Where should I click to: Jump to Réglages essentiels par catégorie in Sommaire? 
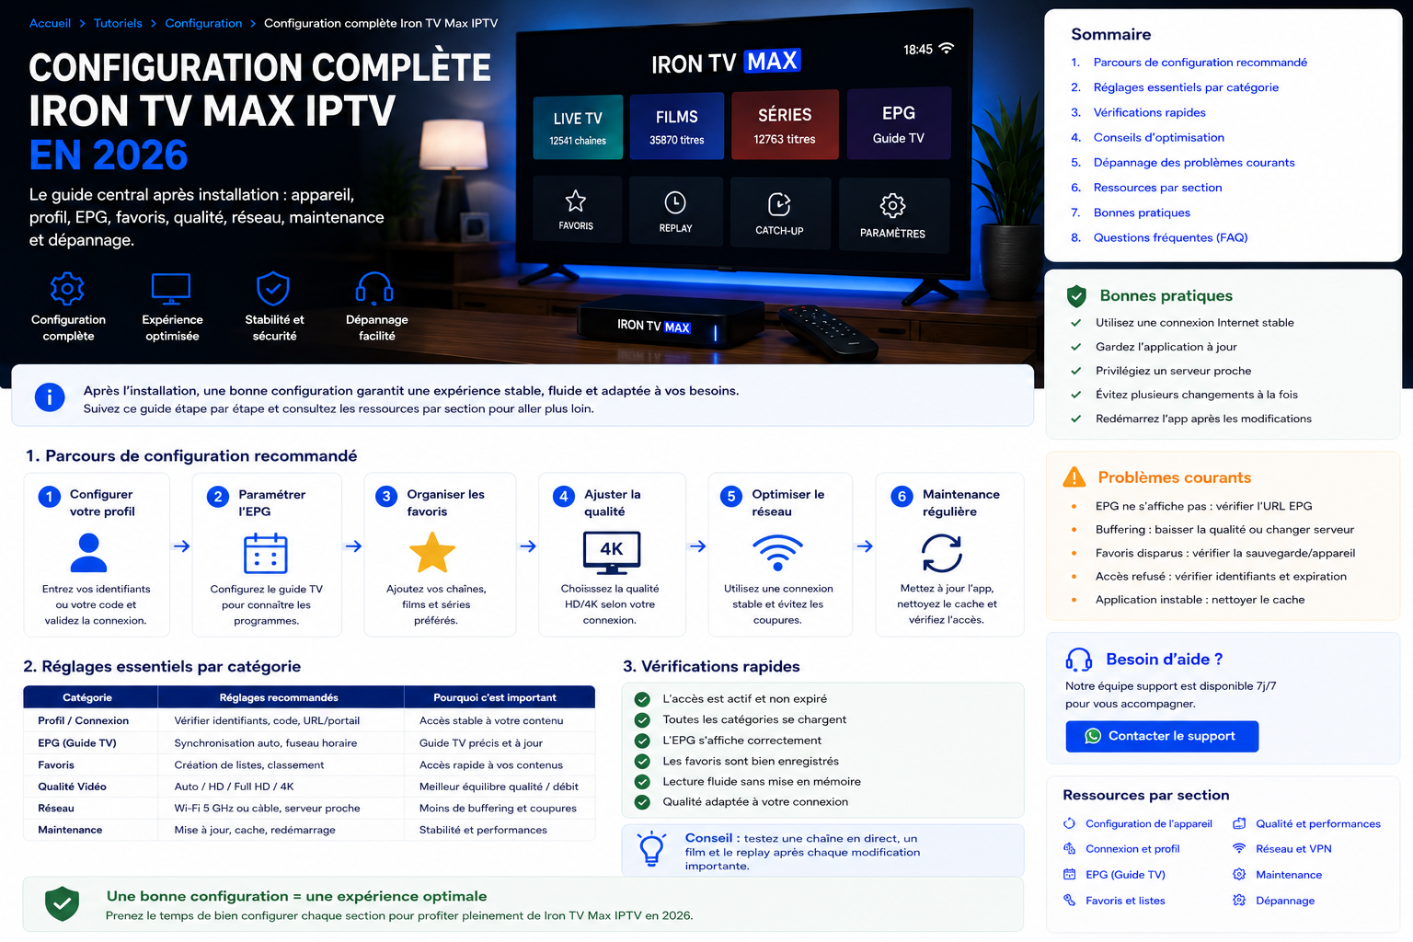point(1186,87)
